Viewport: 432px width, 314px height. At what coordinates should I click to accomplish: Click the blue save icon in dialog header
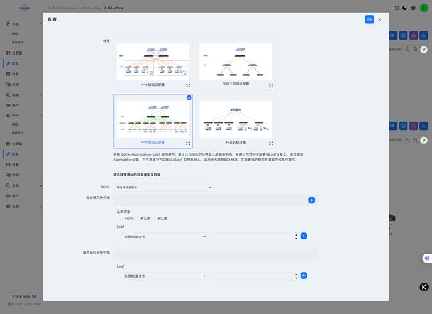(x=369, y=19)
